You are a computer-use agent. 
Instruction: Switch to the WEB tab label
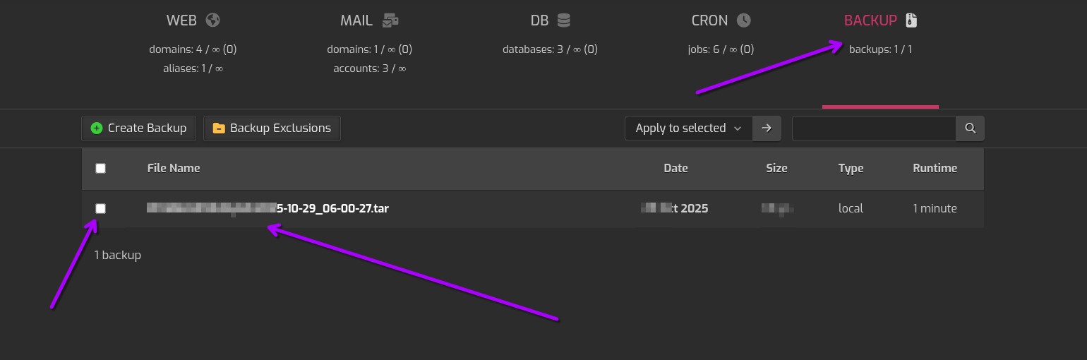[x=181, y=20]
